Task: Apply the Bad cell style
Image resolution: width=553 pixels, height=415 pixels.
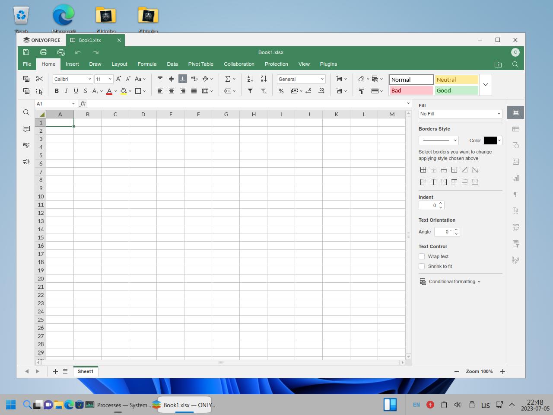Action: (411, 91)
